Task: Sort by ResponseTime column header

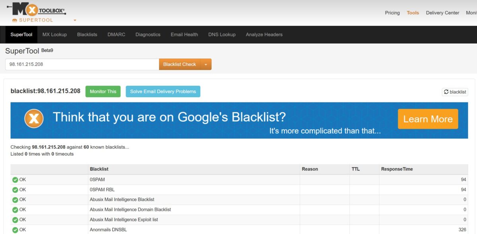Action: pyautogui.click(x=397, y=169)
